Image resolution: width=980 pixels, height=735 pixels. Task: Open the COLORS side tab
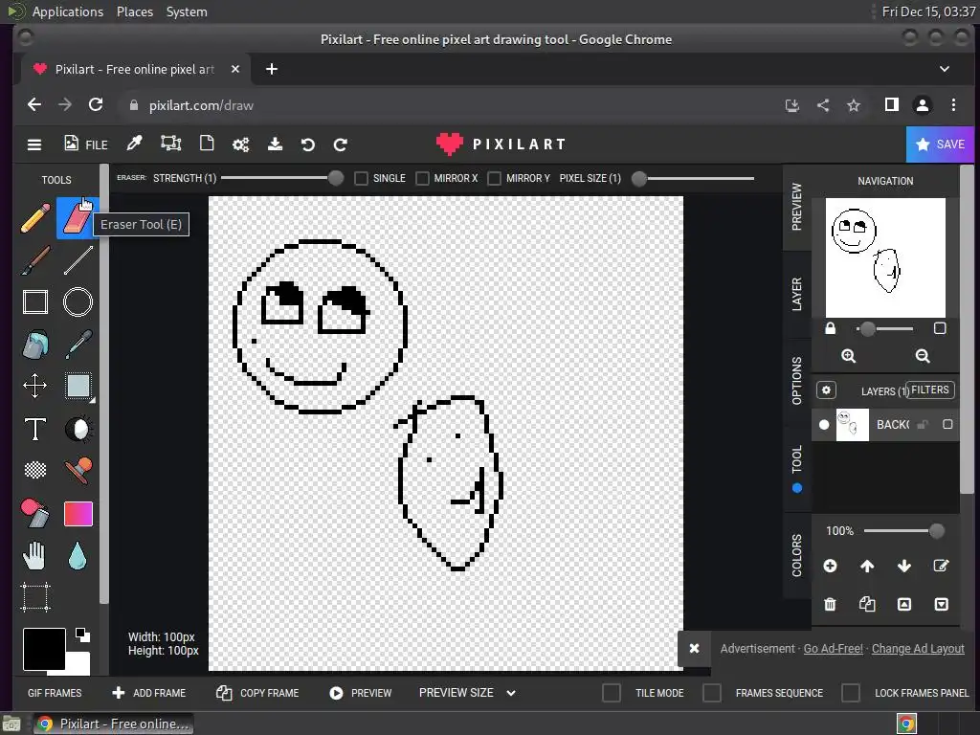797,555
